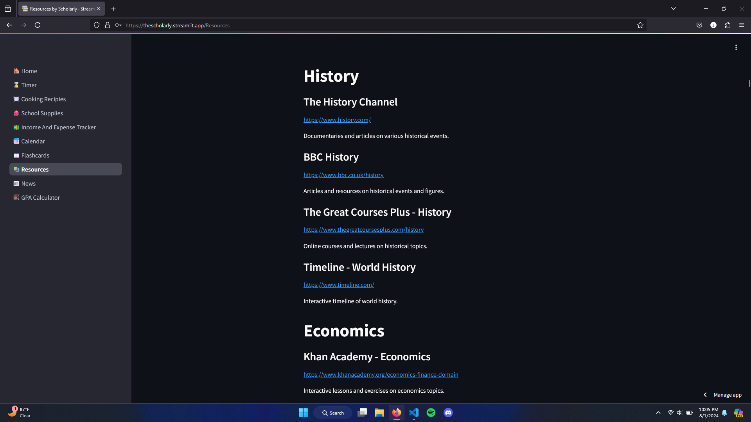Open the BBC History link
This screenshot has height=422, width=751.
343,175
